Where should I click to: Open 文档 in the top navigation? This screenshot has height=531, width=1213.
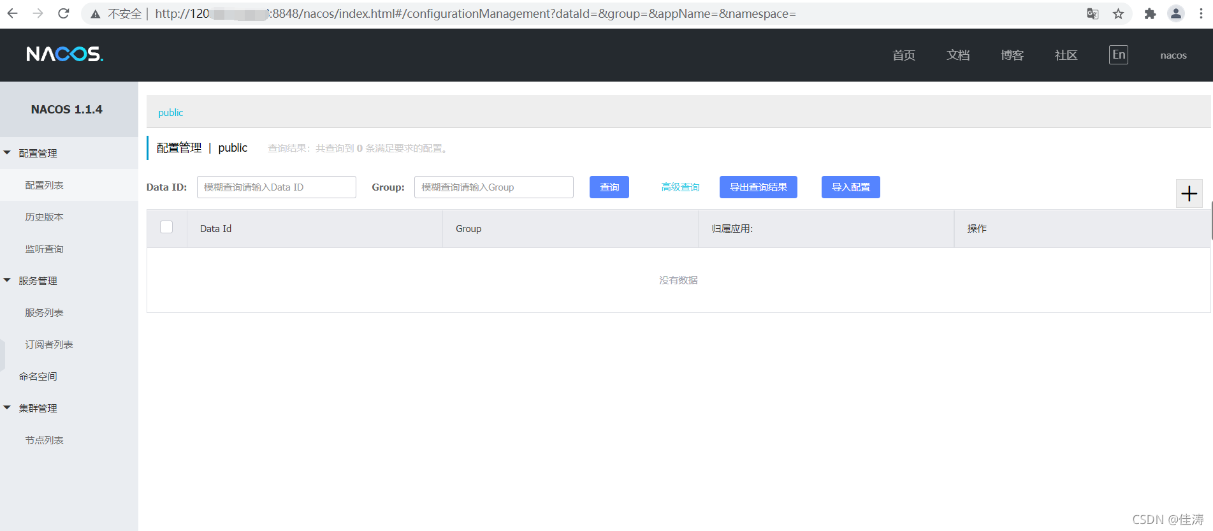[958, 55]
